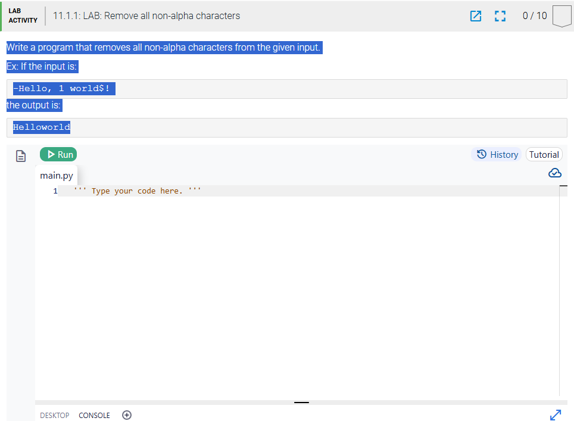This screenshot has height=421, width=574.
Task: Click the plus icon beside CONSOLE
Action: click(127, 415)
